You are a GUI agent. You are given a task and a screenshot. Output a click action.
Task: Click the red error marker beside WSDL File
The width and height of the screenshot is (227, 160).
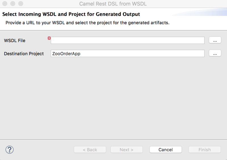[x=49, y=38]
